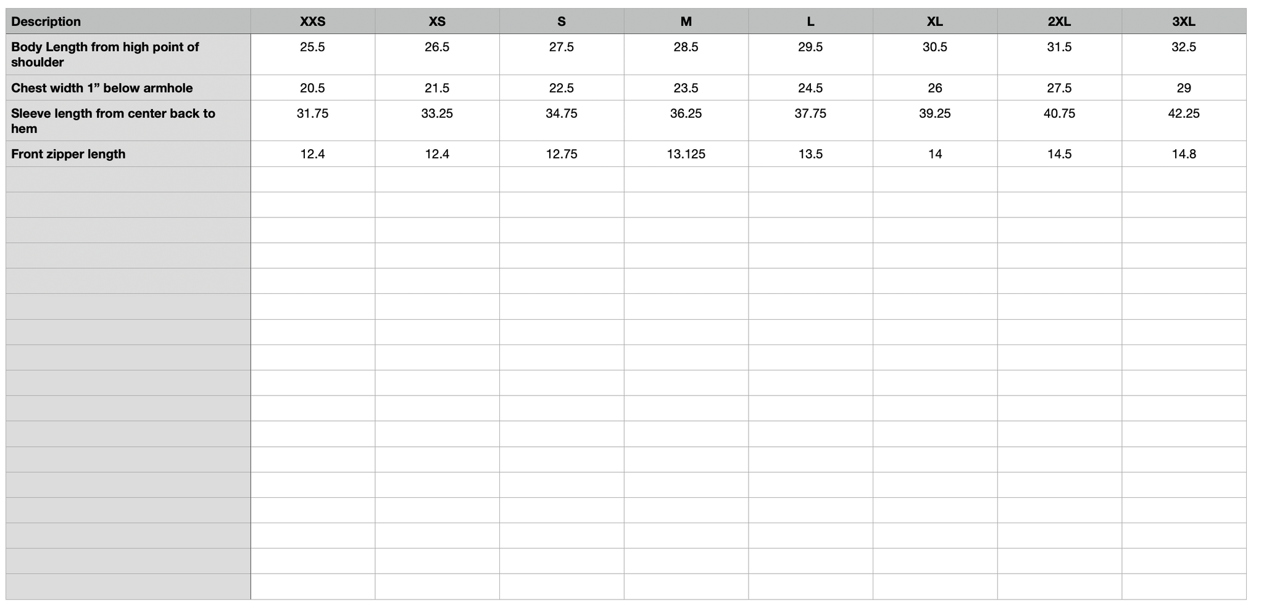Select the chest width cell showing 26
The width and height of the screenshot is (1264, 615).
(x=934, y=88)
